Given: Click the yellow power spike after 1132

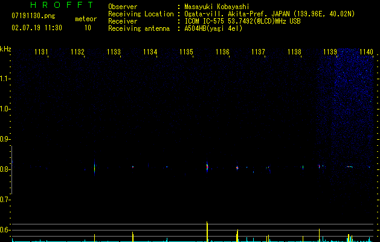Looking at the screenshot, I should (x=94, y=238).
